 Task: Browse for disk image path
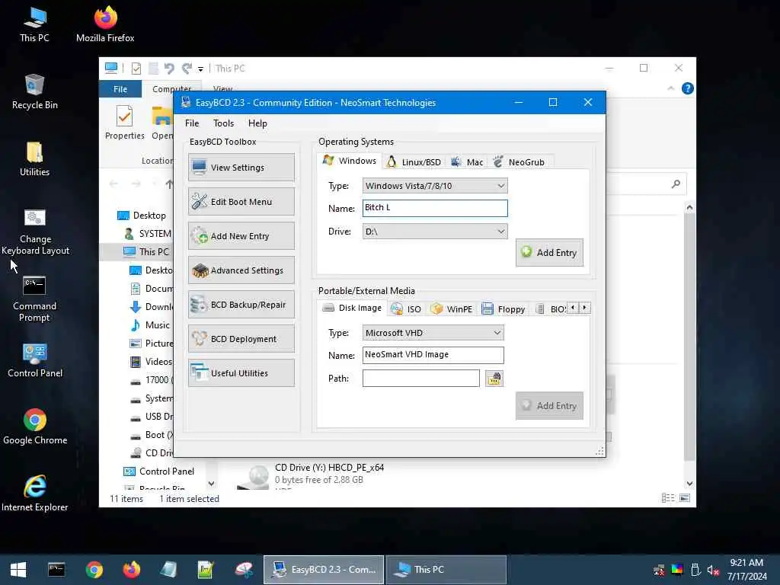[494, 379]
